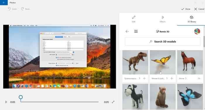Play the video preview
The image size is (205, 110).
pyautogui.click(x=6, y=102)
